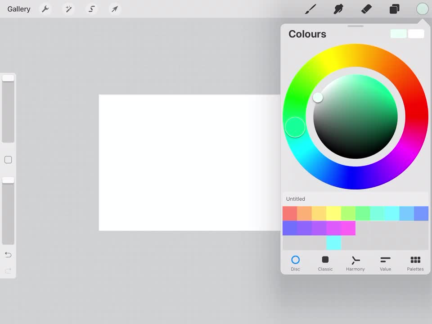Screen dimensions: 432x324
Task: Switch to the Disc colour tab
Action: [x=295, y=263]
